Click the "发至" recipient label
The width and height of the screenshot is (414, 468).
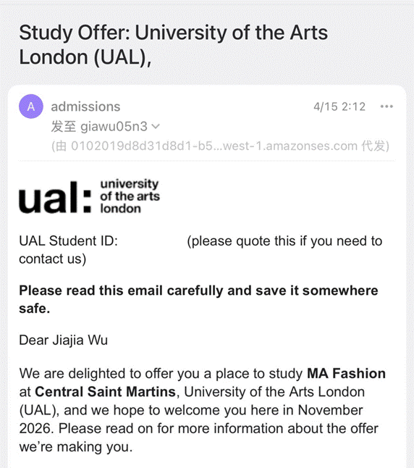coord(64,127)
